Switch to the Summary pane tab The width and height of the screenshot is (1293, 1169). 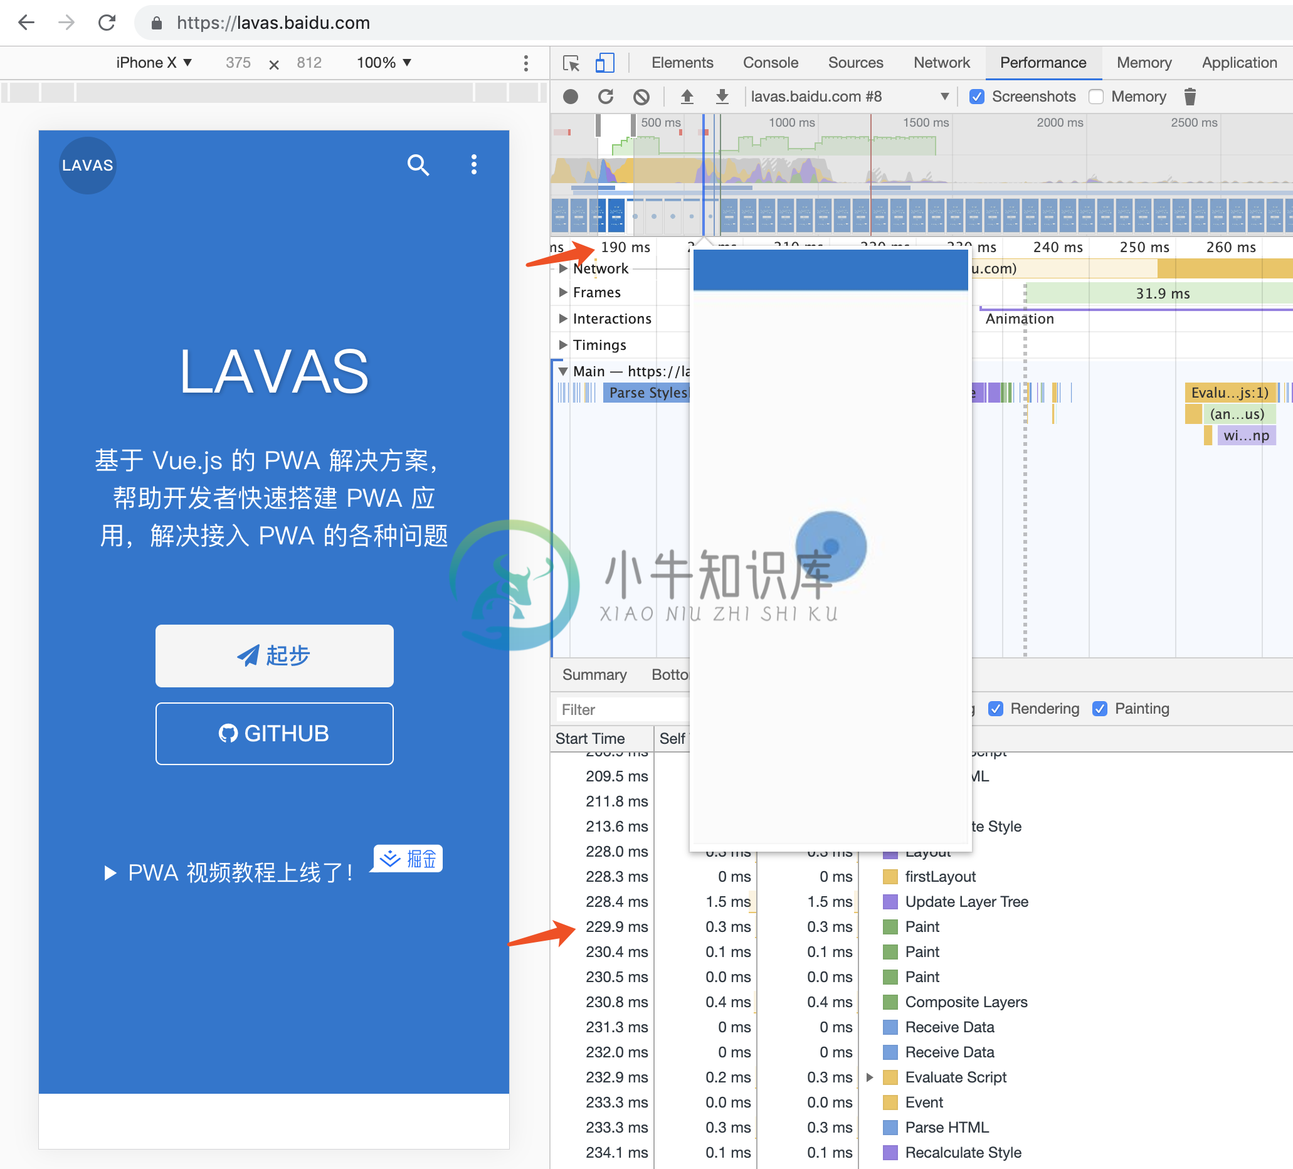pos(594,674)
